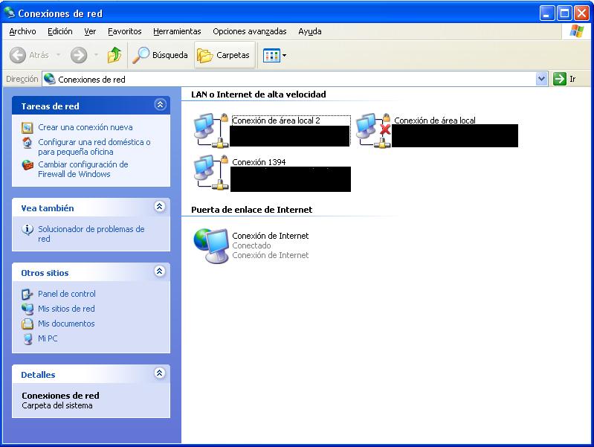This screenshot has width=594, height=447.
Task: Open the Ayuda menu
Action: click(310, 31)
